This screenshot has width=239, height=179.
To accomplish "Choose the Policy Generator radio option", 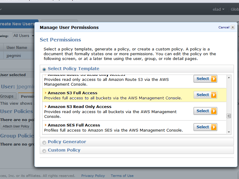I will pyautogui.click(x=44, y=143).
